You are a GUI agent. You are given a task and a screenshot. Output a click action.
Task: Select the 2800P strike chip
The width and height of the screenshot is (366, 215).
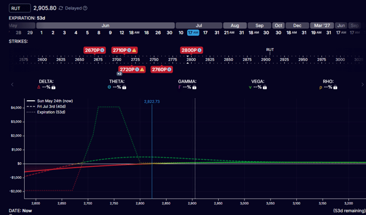click(x=191, y=50)
